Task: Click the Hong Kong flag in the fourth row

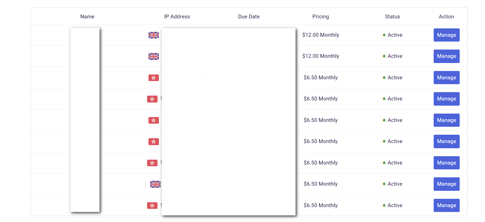Action: (152, 99)
